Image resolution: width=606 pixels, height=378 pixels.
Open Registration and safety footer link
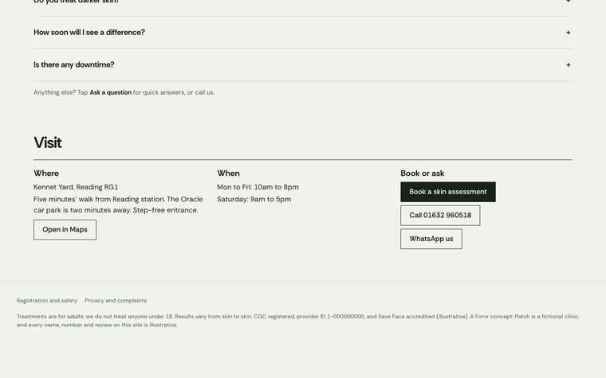[x=47, y=301]
